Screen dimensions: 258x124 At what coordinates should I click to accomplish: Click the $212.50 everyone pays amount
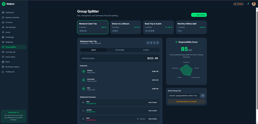[x=153, y=58]
